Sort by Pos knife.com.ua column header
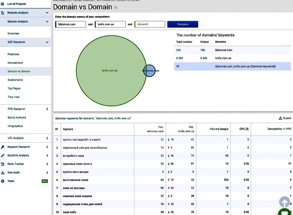Viewport: 293px width, 215px height. 186,129
